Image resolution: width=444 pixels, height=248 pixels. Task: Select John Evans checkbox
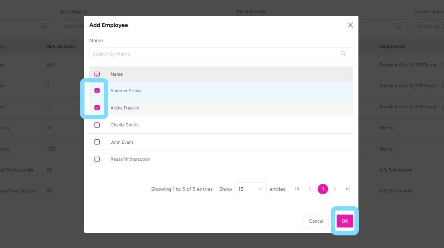tap(97, 142)
